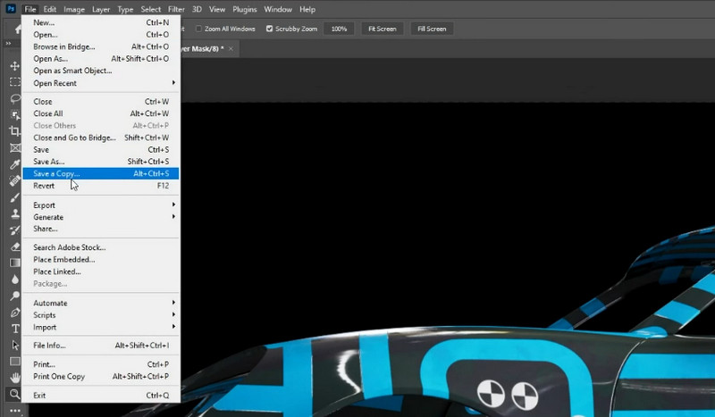Select the Clone Stamp tool
The height and width of the screenshot is (417, 715).
tap(14, 213)
